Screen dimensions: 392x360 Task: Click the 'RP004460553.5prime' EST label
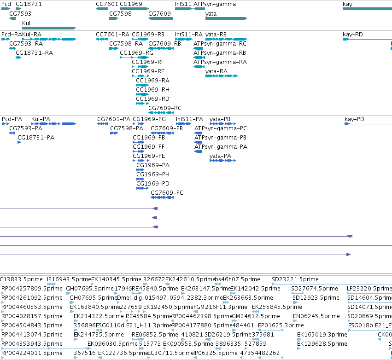32,307
